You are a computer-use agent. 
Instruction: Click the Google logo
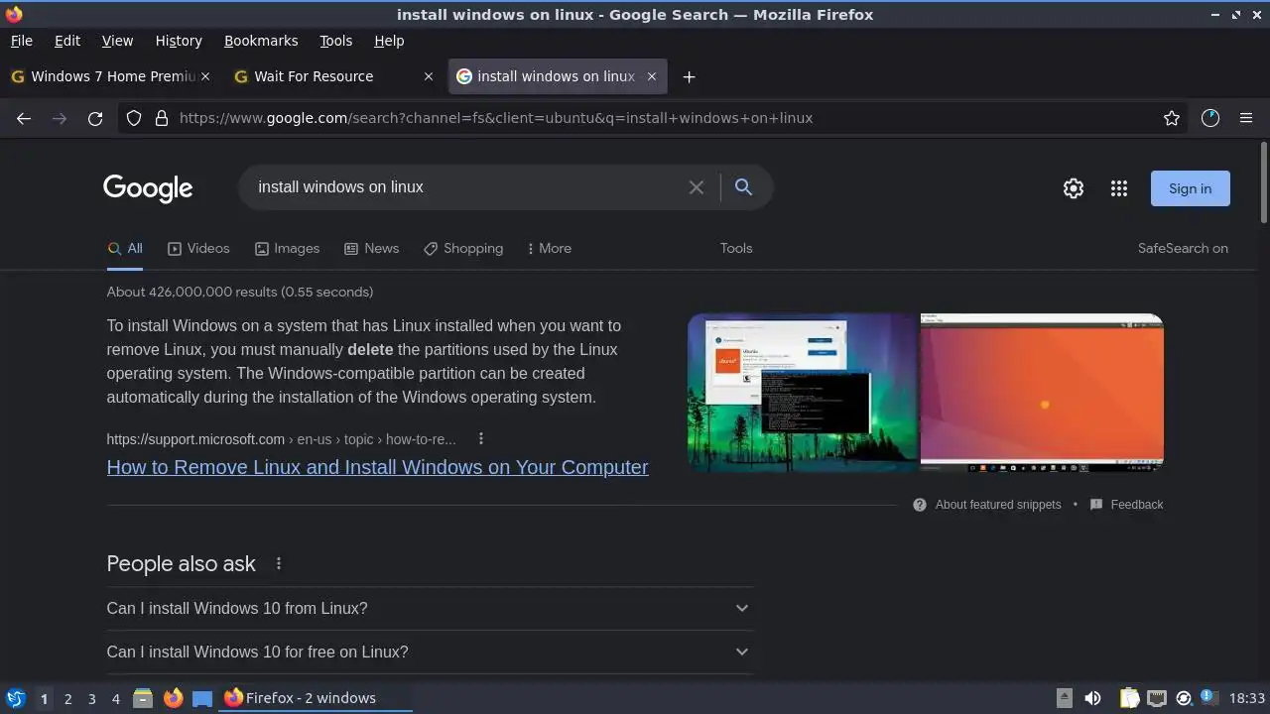148,188
